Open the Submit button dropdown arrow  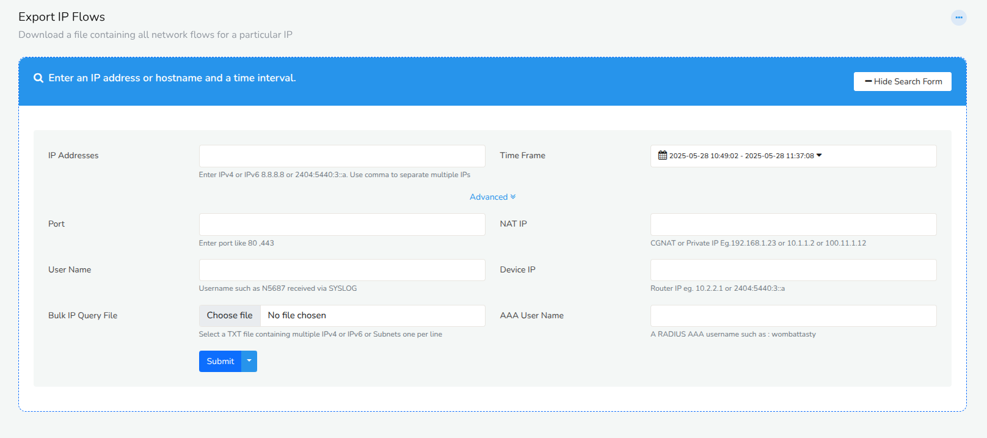[x=249, y=361]
